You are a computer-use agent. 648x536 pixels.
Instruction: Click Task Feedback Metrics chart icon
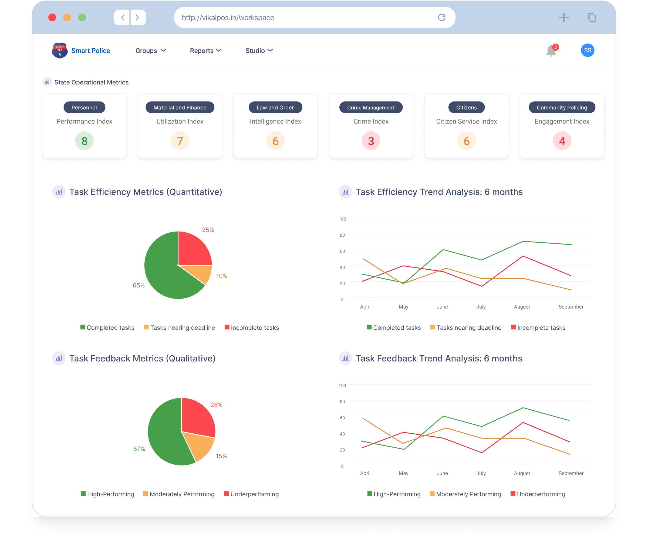[x=59, y=358]
